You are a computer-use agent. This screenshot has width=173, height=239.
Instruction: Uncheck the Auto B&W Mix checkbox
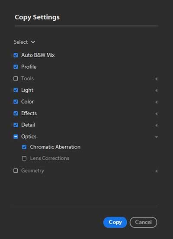click(x=16, y=55)
